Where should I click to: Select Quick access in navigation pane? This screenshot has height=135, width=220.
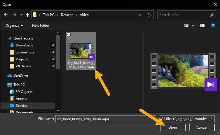(x=23, y=38)
